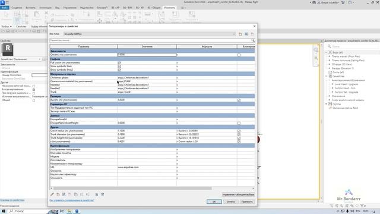380x214 pixels.
Task: Click the Отмена button
Action: point(231,202)
